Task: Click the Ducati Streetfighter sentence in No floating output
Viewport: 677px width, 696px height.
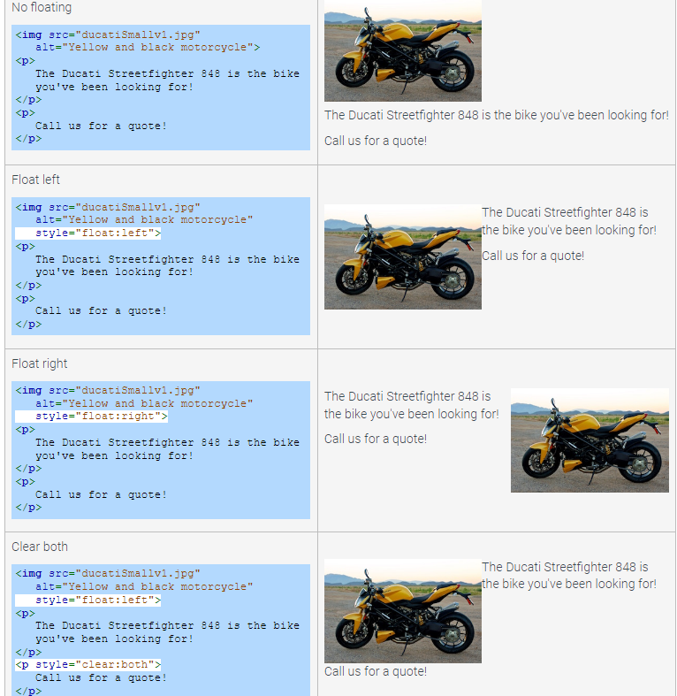Action: coord(496,115)
